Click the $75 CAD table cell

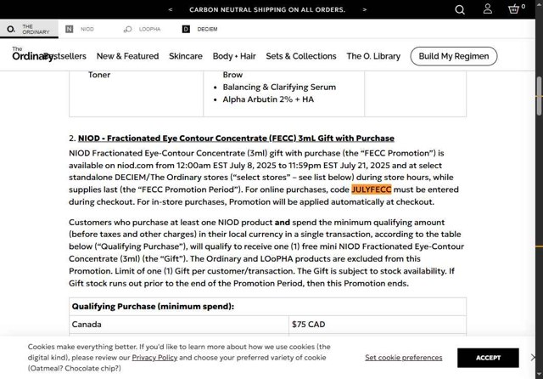[378, 325]
